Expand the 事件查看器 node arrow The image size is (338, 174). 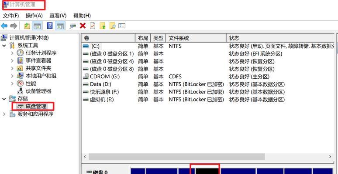click(12, 61)
